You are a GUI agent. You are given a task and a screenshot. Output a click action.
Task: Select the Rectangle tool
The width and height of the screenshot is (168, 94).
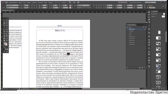(7, 32)
